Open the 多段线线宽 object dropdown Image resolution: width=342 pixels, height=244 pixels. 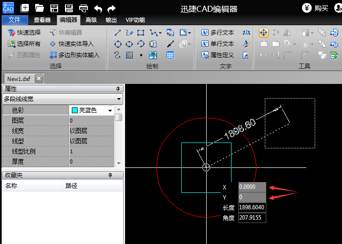tap(119, 99)
